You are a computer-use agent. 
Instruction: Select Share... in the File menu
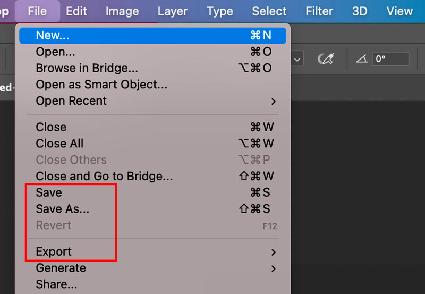[x=56, y=284]
